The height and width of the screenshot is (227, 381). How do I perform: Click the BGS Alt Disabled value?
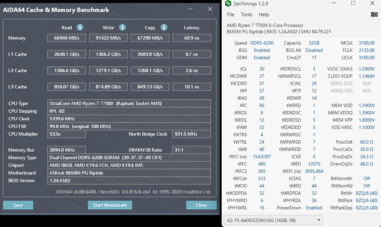click(314, 50)
